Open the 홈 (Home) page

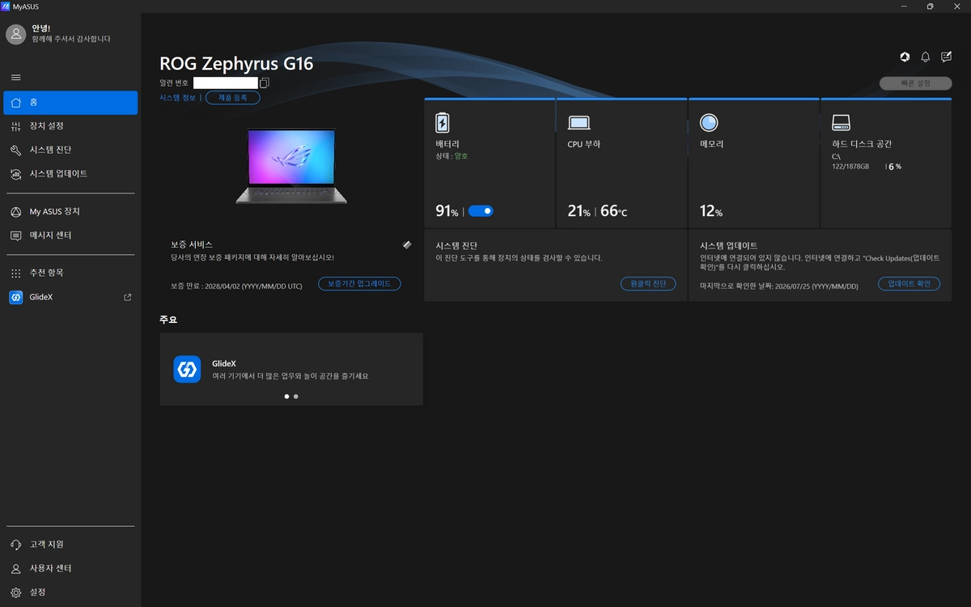tap(70, 103)
